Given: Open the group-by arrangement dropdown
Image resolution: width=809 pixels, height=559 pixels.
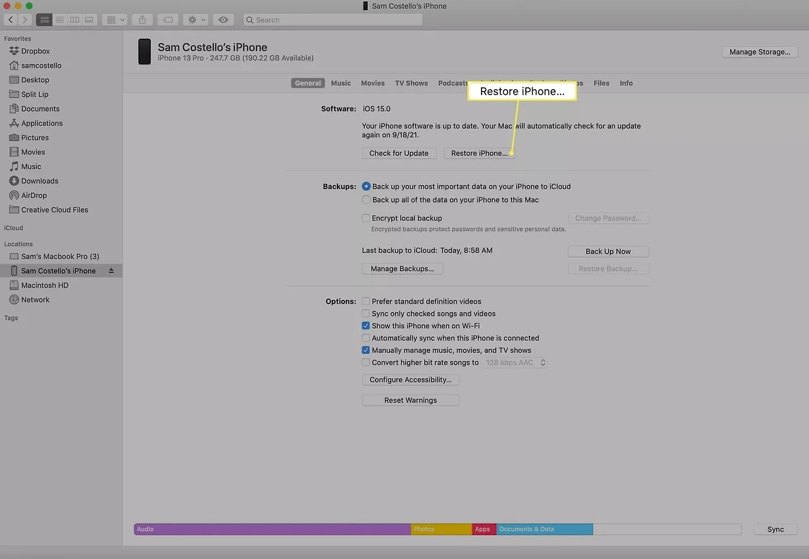Looking at the screenshot, I should (x=115, y=20).
